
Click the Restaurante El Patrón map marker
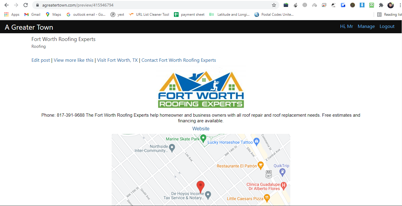pos(261,165)
